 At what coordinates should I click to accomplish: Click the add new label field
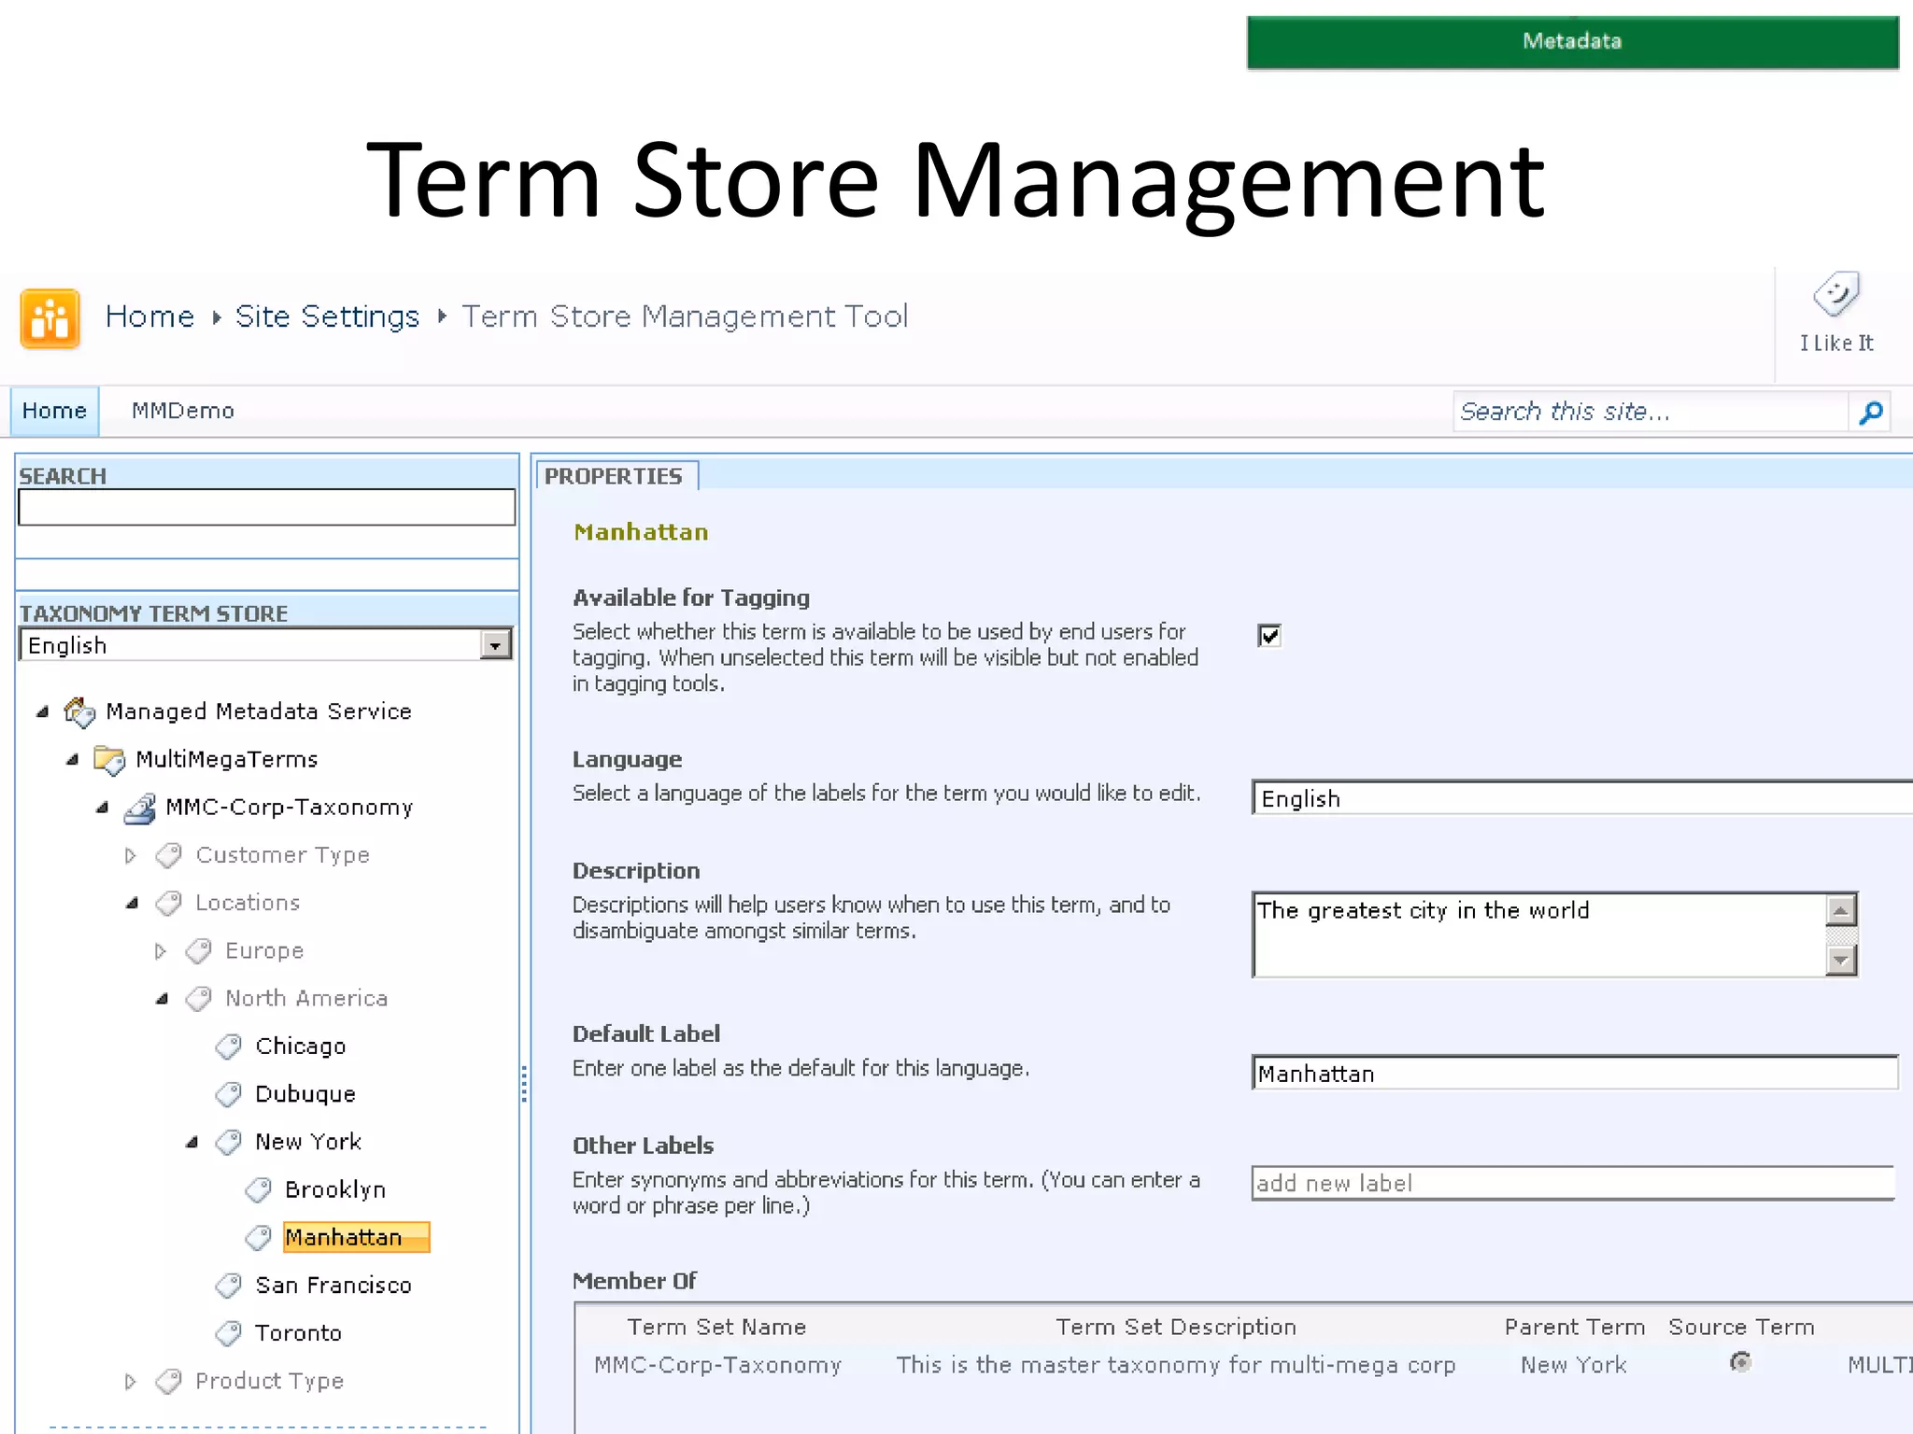(x=1573, y=1183)
